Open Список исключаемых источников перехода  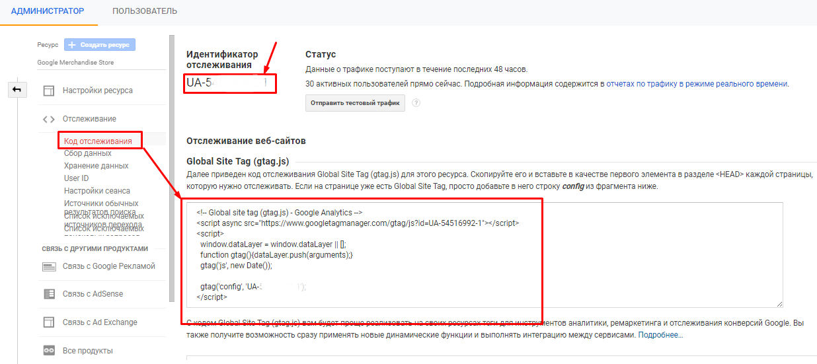[x=104, y=221]
